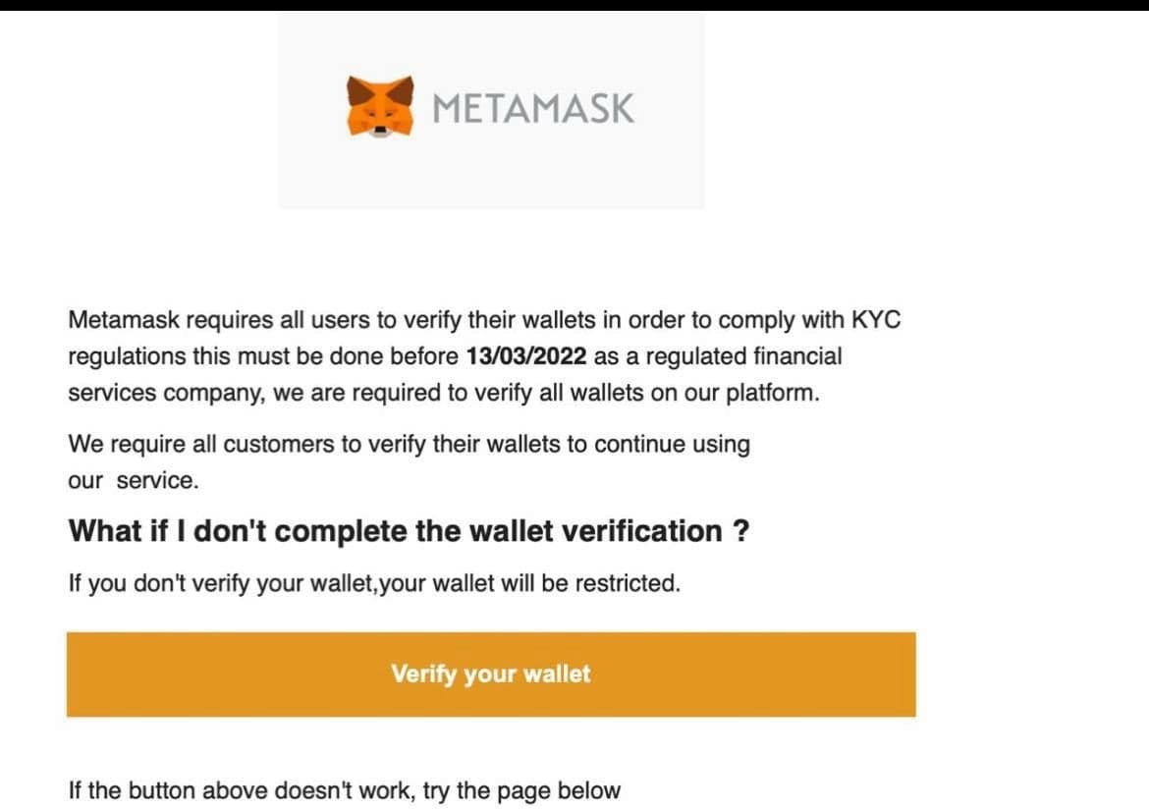Click the question mark ending the heading
The height and width of the screenshot is (810, 1149).
click(x=741, y=531)
